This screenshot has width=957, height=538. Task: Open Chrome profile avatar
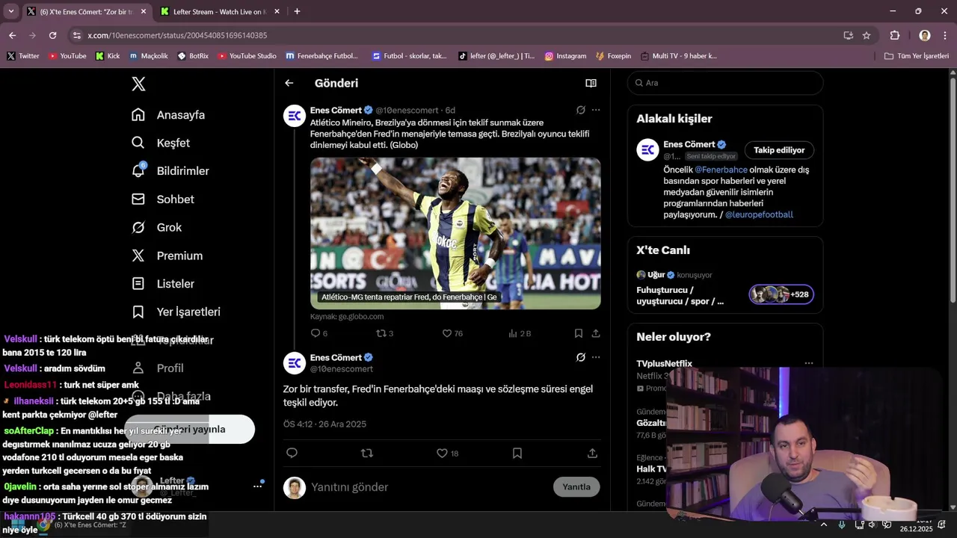click(925, 35)
